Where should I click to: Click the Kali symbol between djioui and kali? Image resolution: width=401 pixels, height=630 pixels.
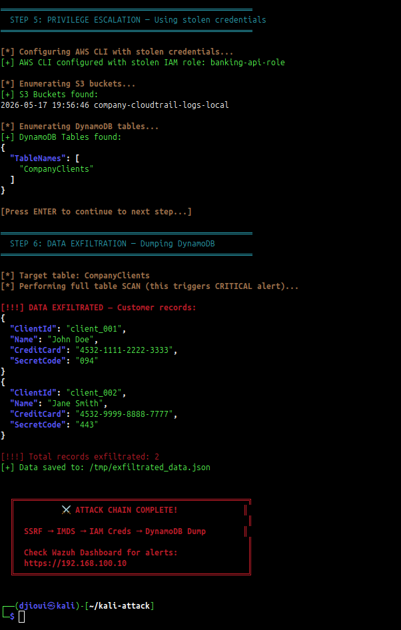click(x=51, y=606)
